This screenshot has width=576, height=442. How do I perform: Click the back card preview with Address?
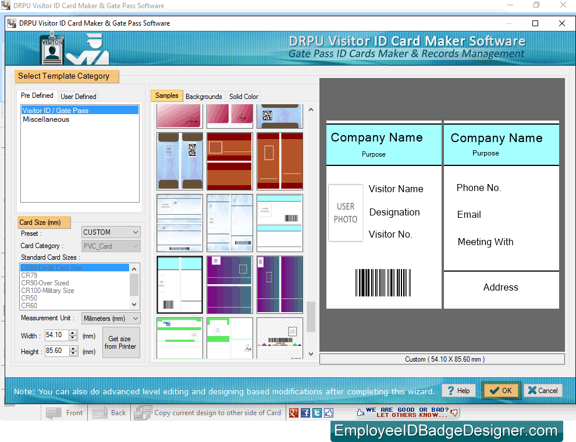pyautogui.click(x=502, y=214)
